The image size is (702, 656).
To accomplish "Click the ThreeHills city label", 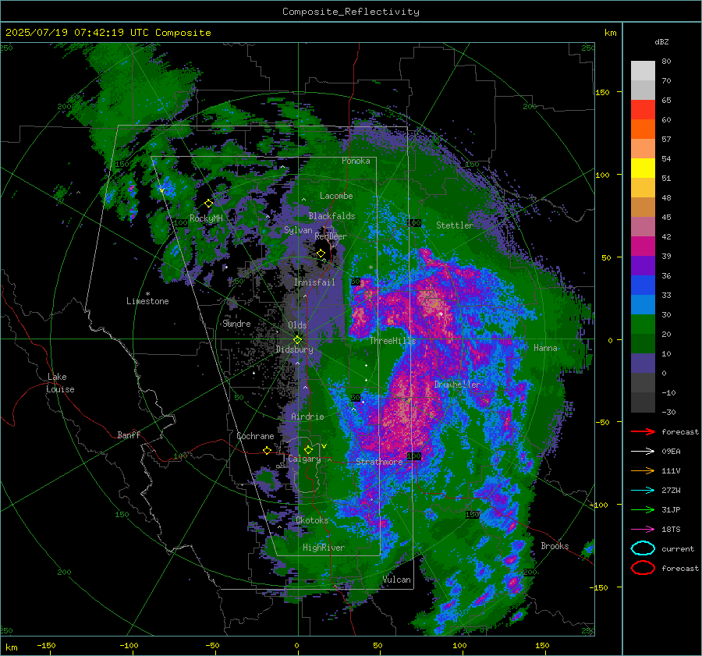I will [392, 341].
